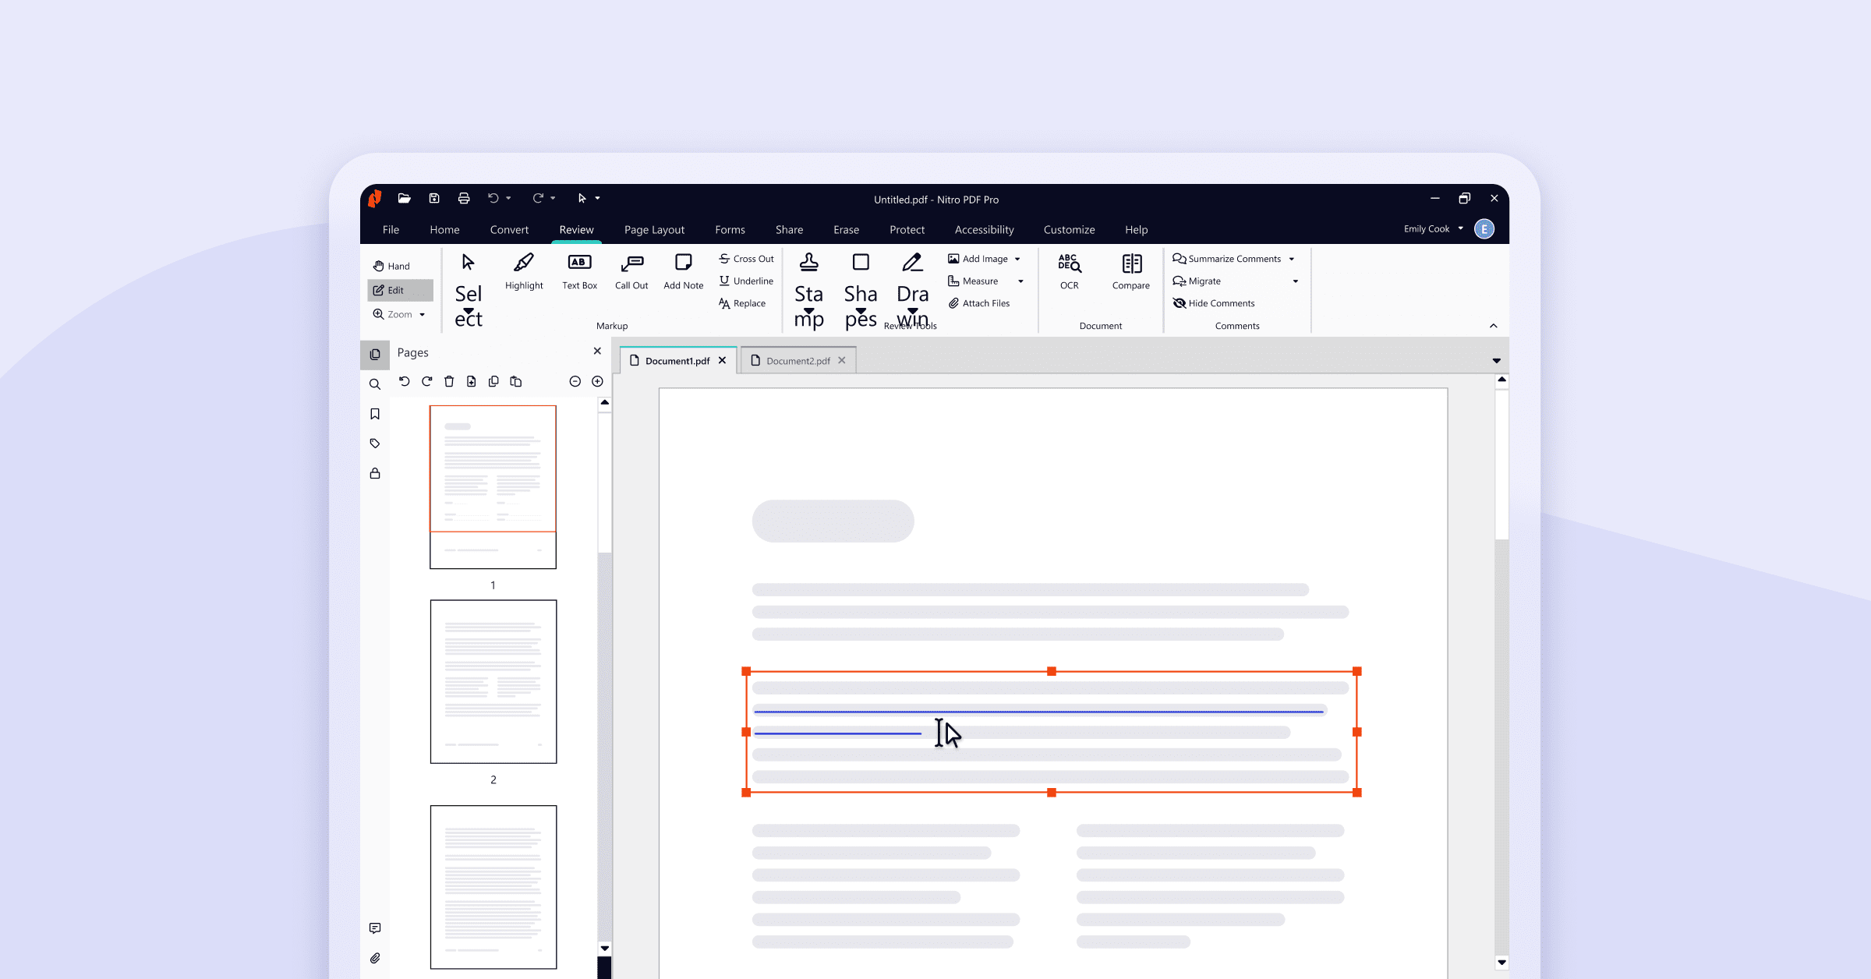The height and width of the screenshot is (979, 1871).
Task: Open the security lock sidebar panel
Action: click(x=375, y=474)
